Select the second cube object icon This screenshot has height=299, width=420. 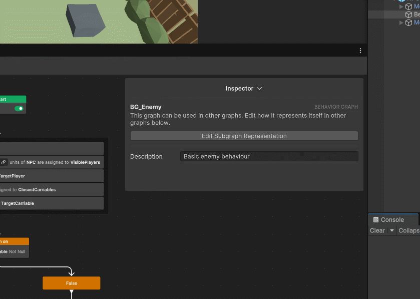pyautogui.click(x=408, y=15)
